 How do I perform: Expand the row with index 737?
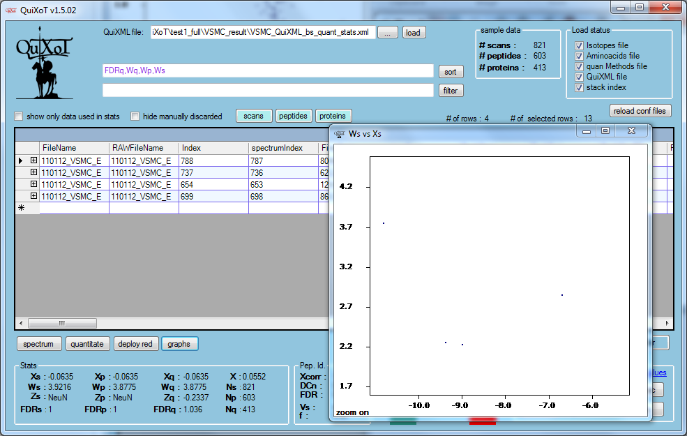(x=33, y=173)
